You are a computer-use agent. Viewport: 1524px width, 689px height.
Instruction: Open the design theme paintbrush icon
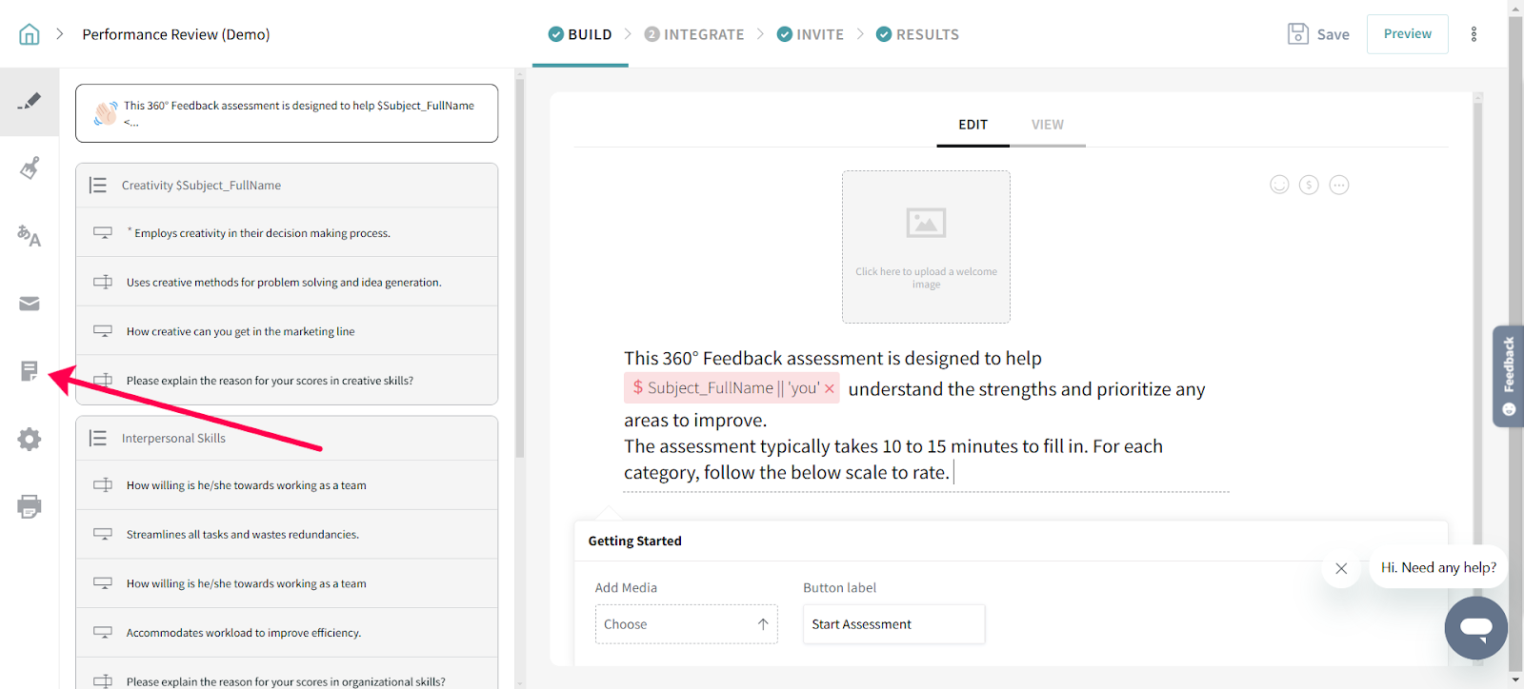click(x=30, y=168)
